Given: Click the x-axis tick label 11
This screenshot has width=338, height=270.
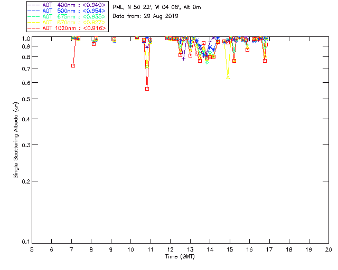Looking at the screenshot, I should tap(151, 249).
